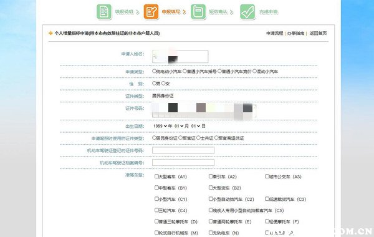Click the 居民身份证 value beside 证件类型
374x237 pixels.
pyautogui.click(x=163, y=96)
